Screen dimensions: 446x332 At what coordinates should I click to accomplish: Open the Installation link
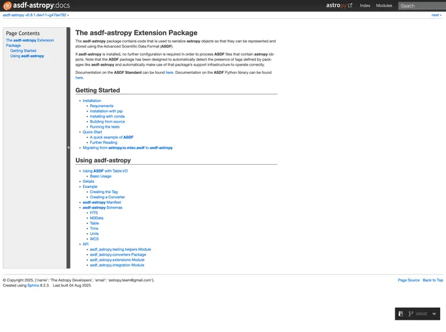point(91,101)
